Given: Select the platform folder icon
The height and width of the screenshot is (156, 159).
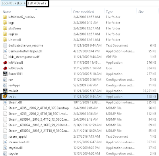Looking at the screenshot, I should (x=5, y=28).
